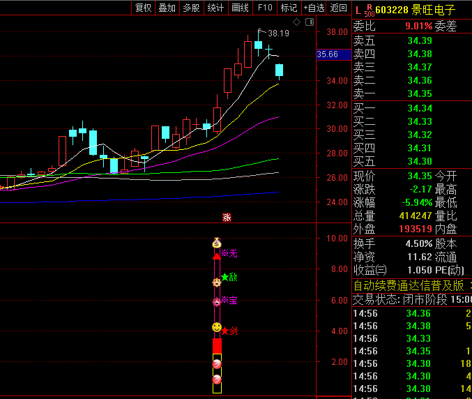Open the 多股 multi-stock view
The height and width of the screenshot is (399, 472).
[x=191, y=8]
